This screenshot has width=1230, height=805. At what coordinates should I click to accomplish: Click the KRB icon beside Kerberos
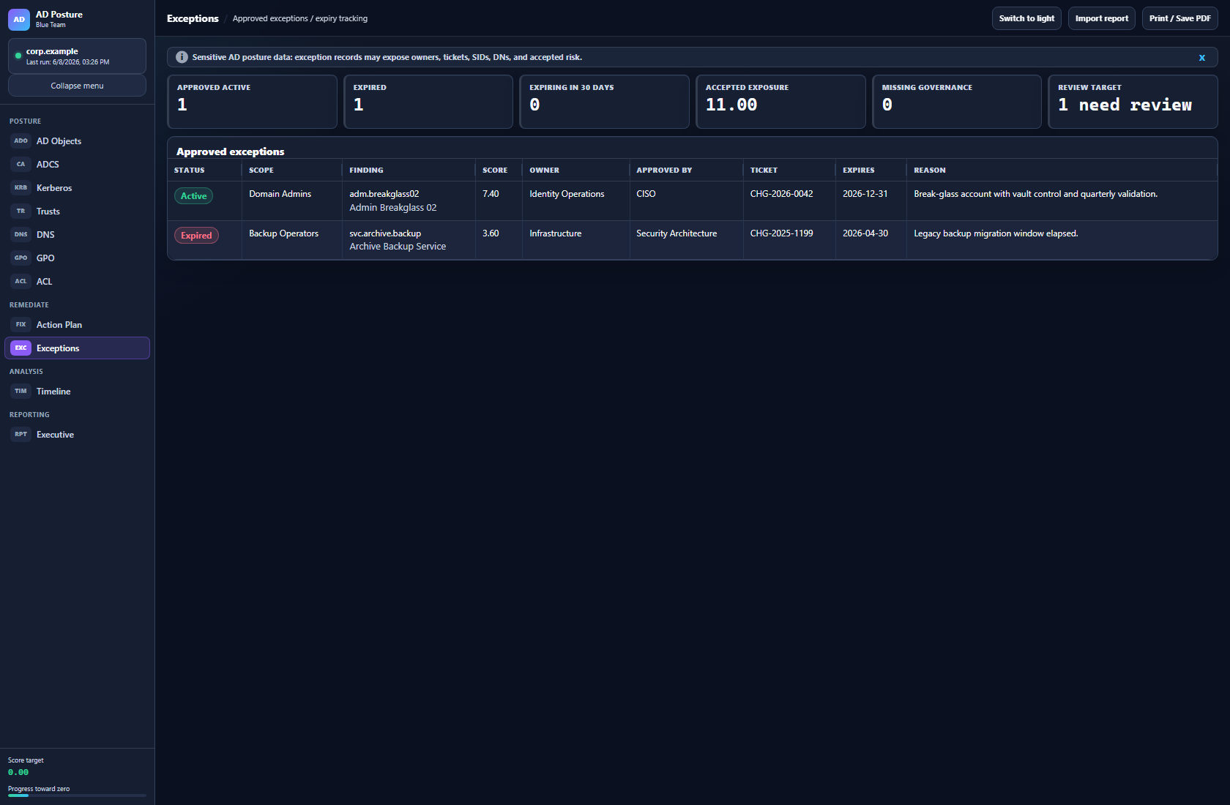click(x=20, y=188)
